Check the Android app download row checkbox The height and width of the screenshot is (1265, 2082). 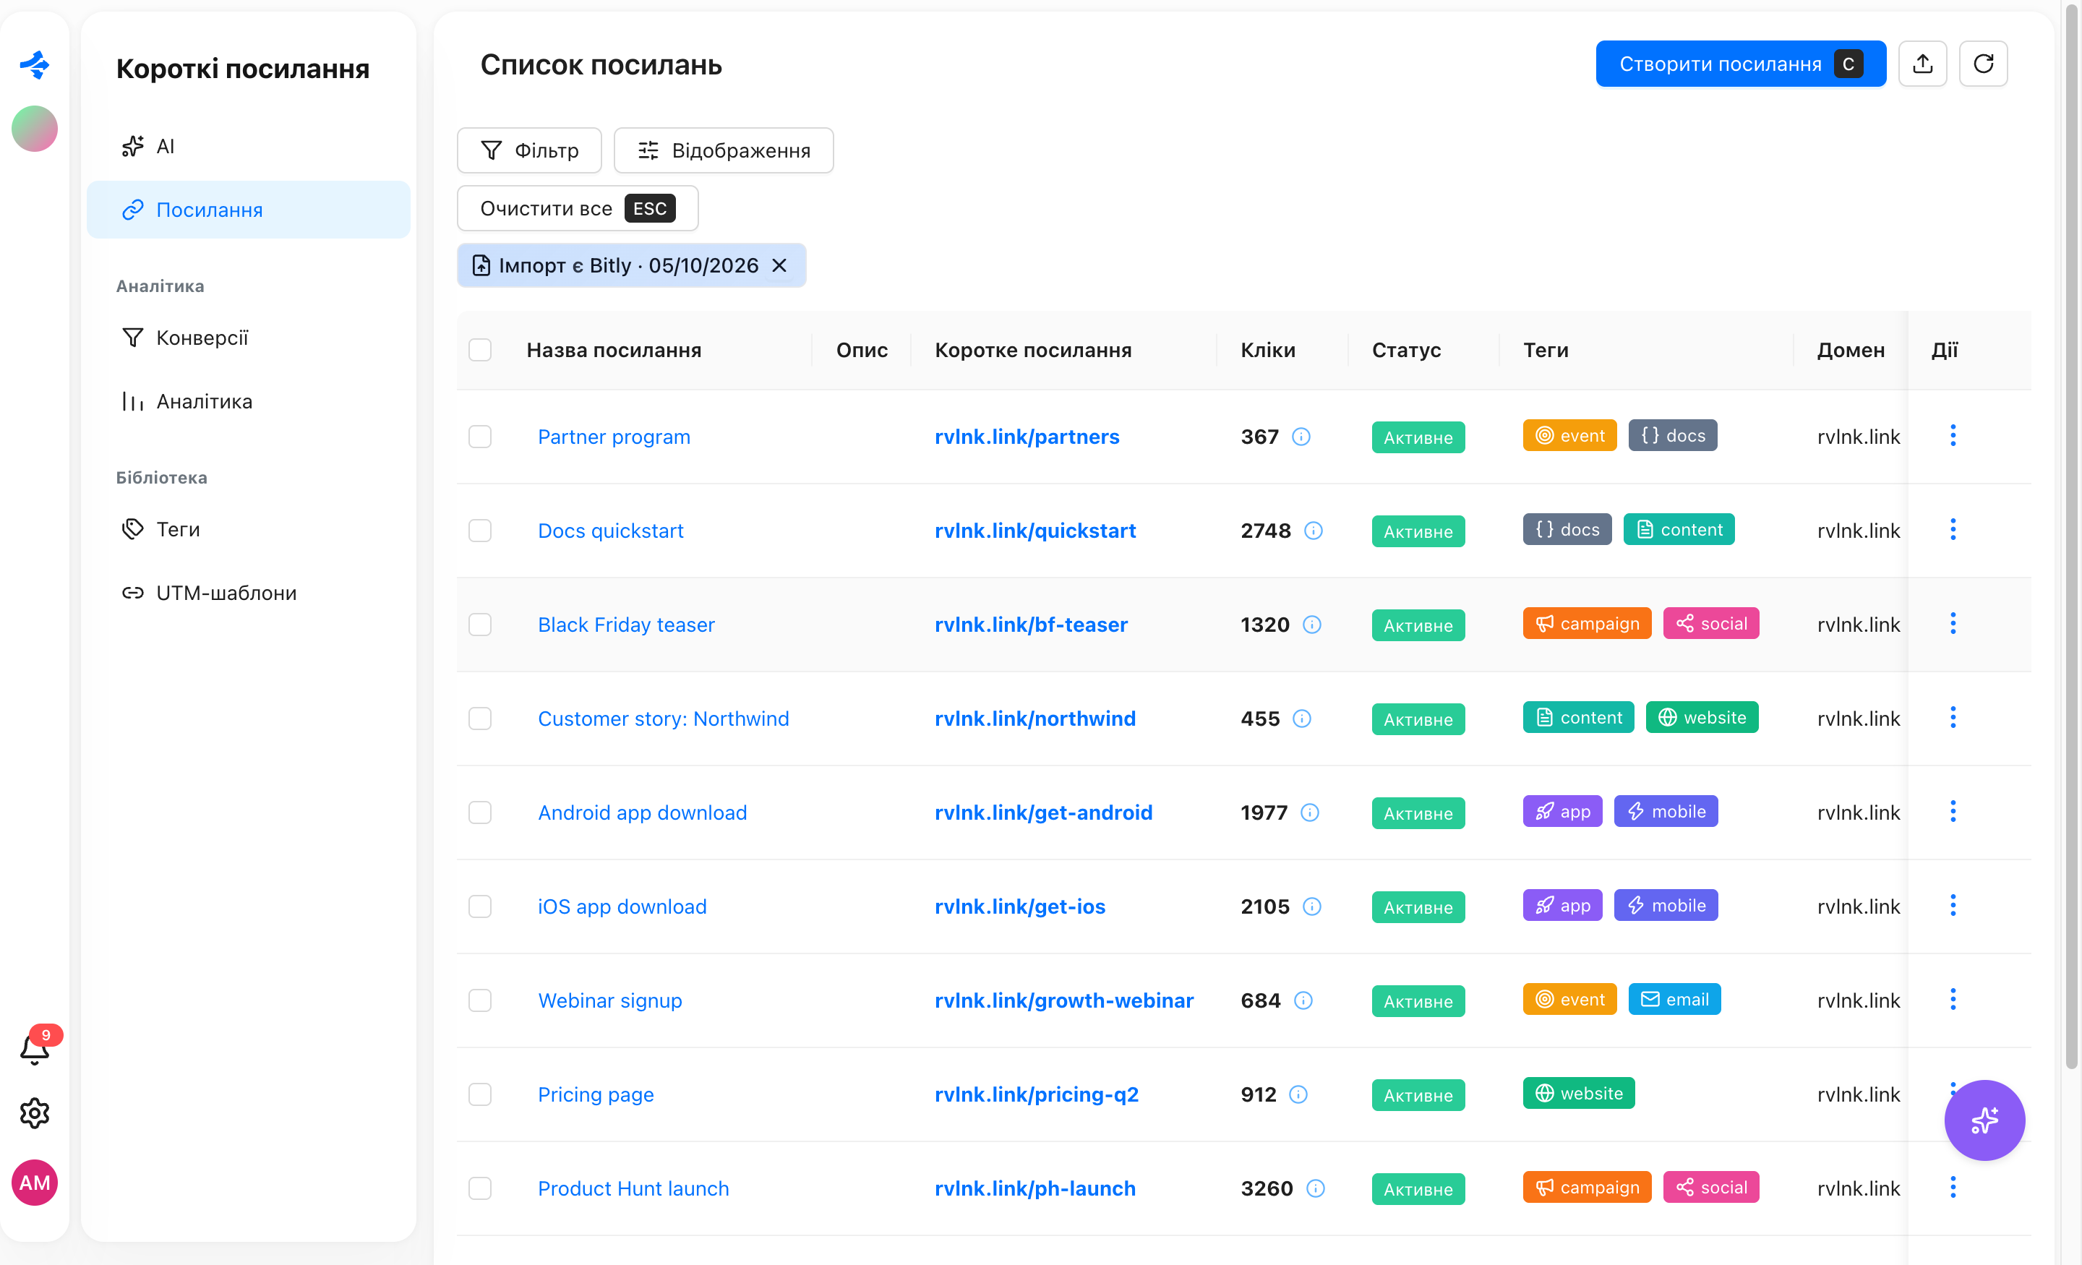[480, 812]
